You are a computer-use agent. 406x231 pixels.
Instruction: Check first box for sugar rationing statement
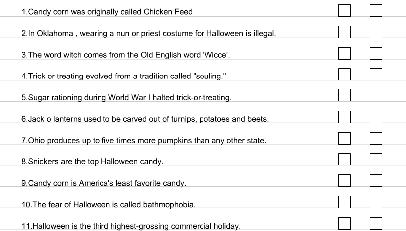click(x=344, y=95)
